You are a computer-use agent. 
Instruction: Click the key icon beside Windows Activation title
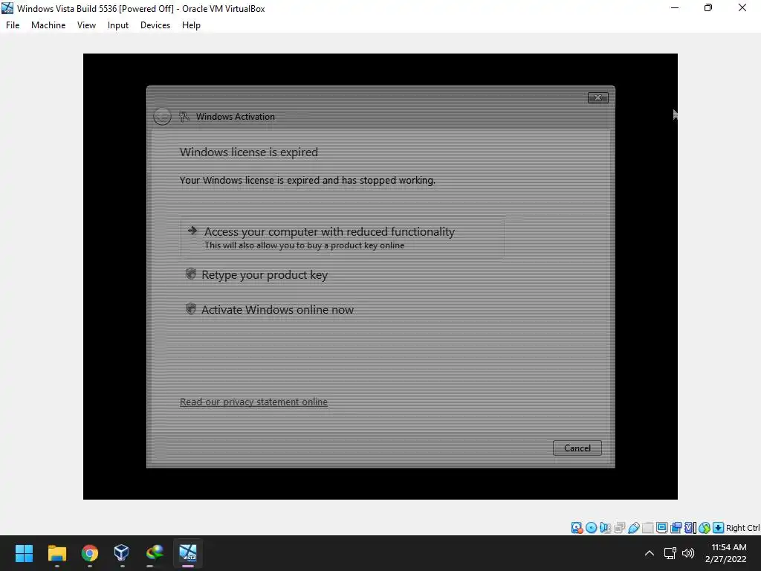click(x=184, y=117)
